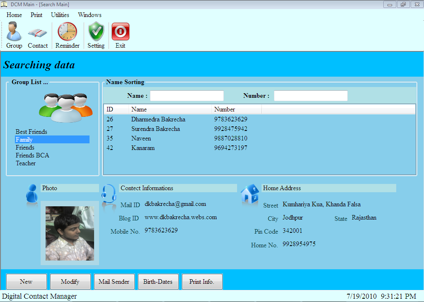424x302 pixels.
Task: Click the email dkbakrecha@gmail.com
Action: pyautogui.click(x=175, y=204)
